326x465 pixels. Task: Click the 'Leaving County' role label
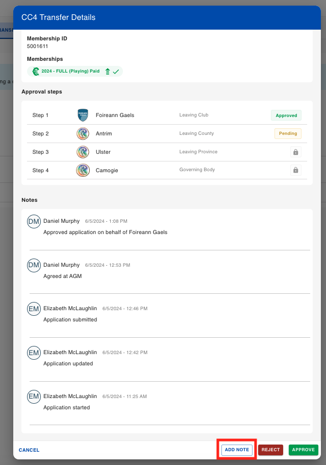click(196, 133)
